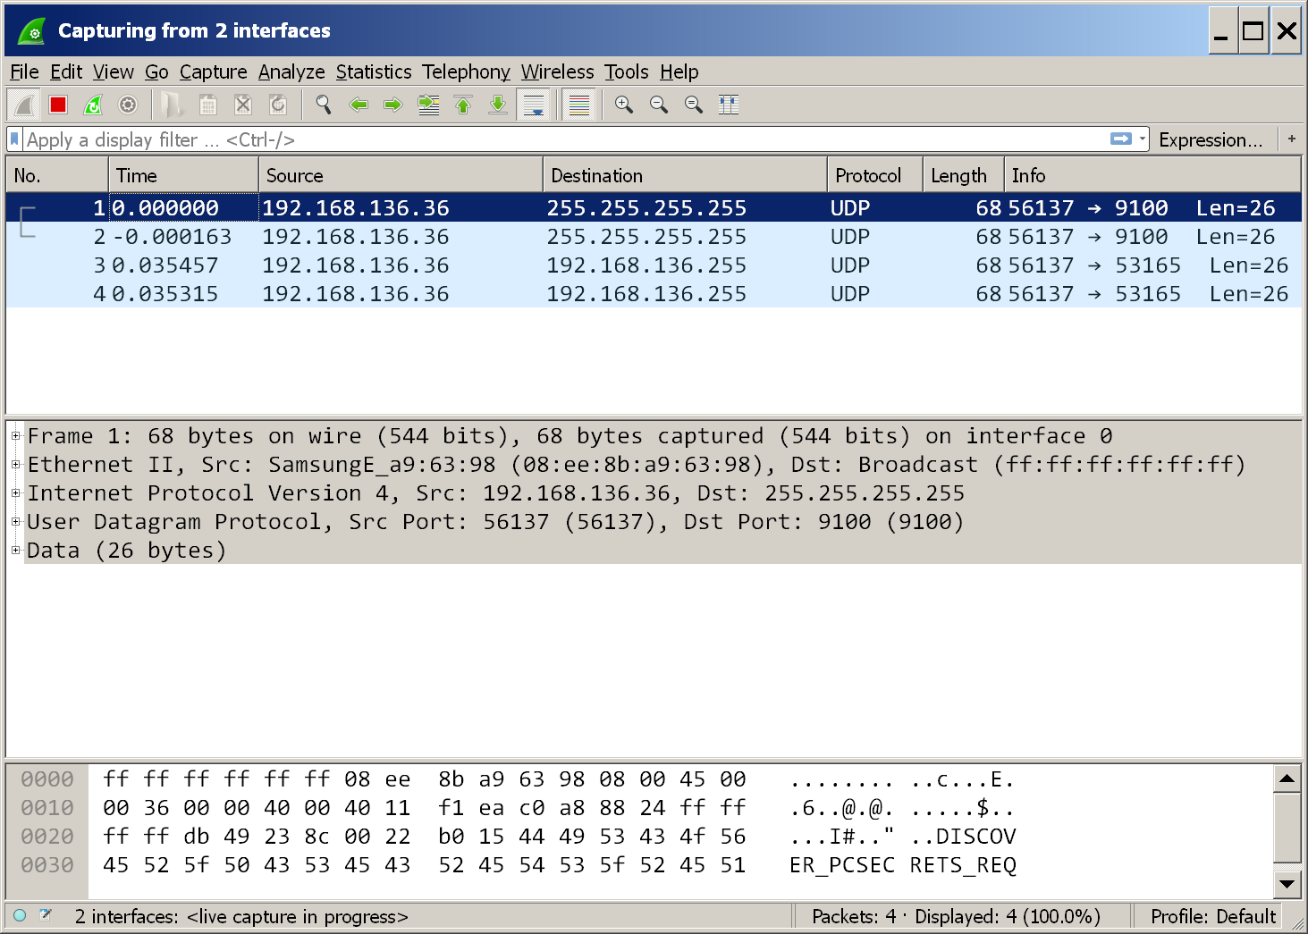
Task: Select packet 3 with time 0.035457
Action: click(x=654, y=265)
